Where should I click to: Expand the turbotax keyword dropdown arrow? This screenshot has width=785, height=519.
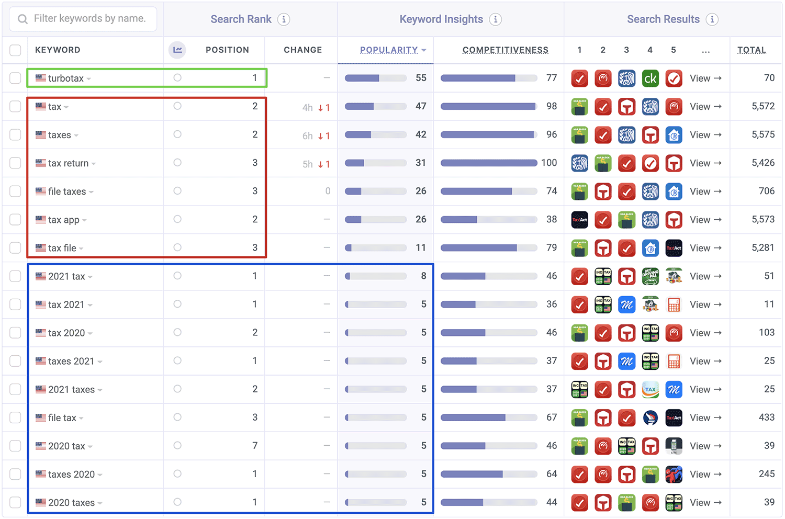pyautogui.click(x=89, y=79)
